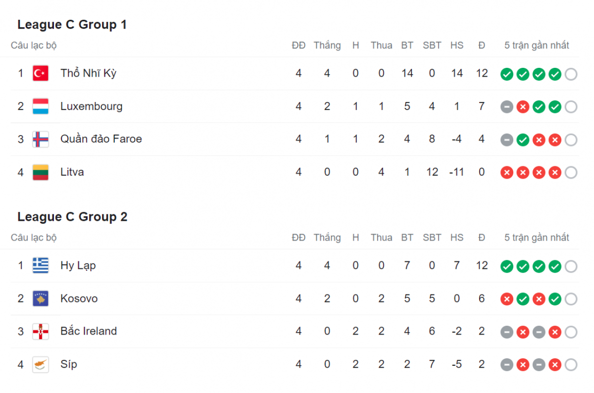Click Luxembourg's first grey draw result icon
The image size is (594, 393).
[x=506, y=107]
